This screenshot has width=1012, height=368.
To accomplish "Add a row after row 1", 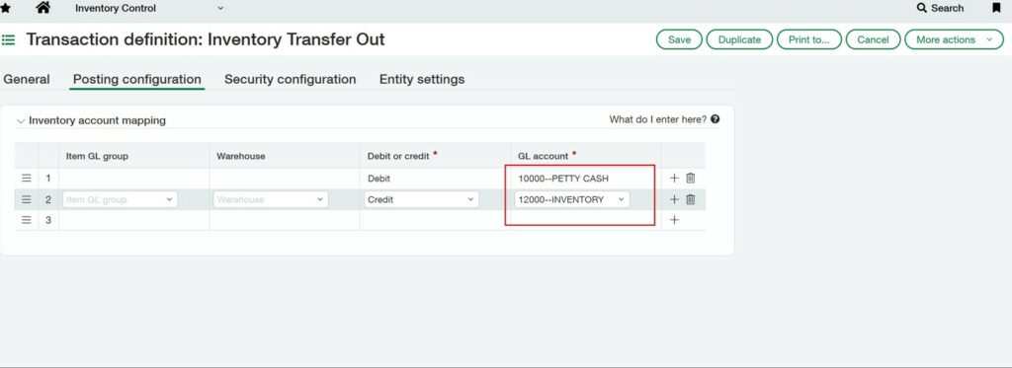I will pyautogui.click(x=674, y=178).
